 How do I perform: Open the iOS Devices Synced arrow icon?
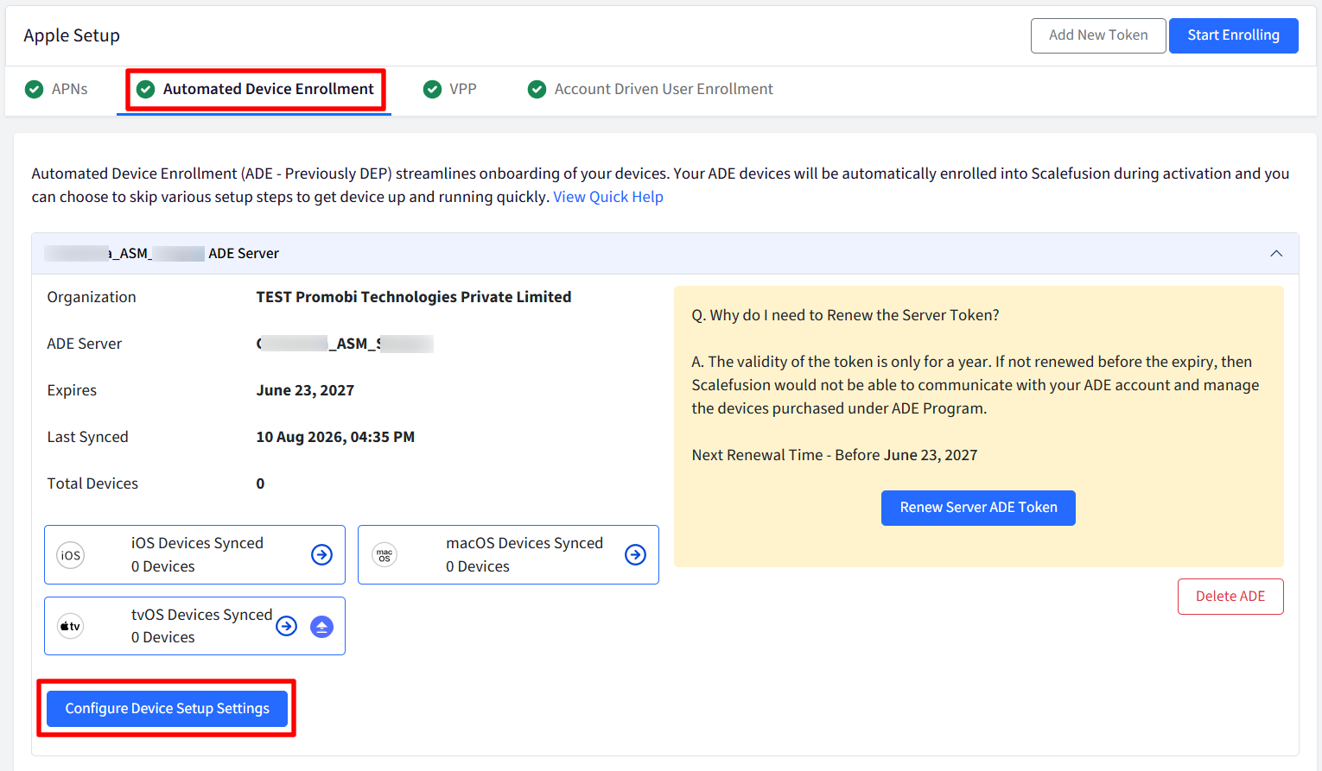tap(321, 554)
